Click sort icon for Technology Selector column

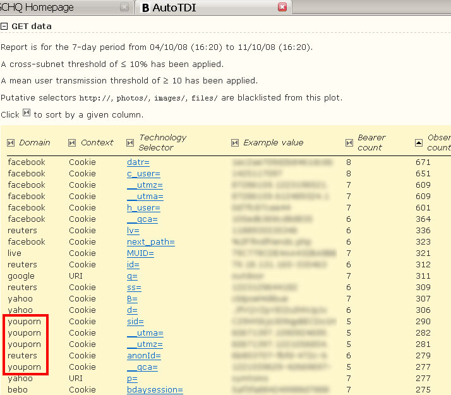(x=130, y=143)
